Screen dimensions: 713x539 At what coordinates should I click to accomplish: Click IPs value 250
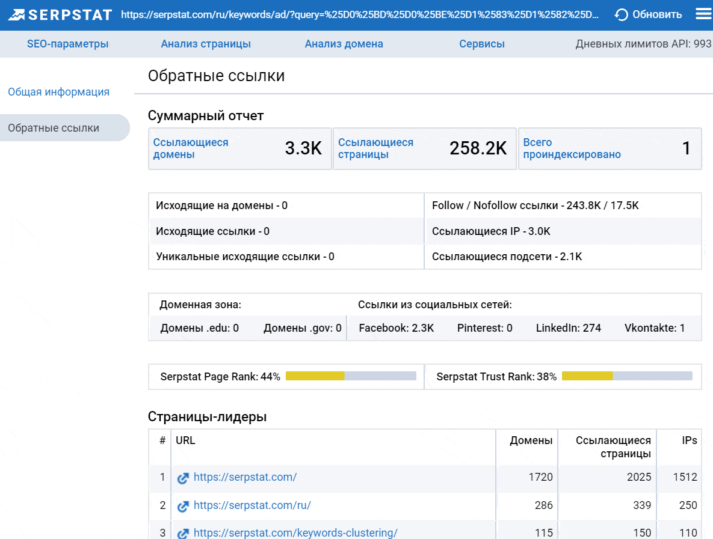coord(688,505)
